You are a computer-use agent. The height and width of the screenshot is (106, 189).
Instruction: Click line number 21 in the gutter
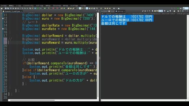(x=5, y=49)
